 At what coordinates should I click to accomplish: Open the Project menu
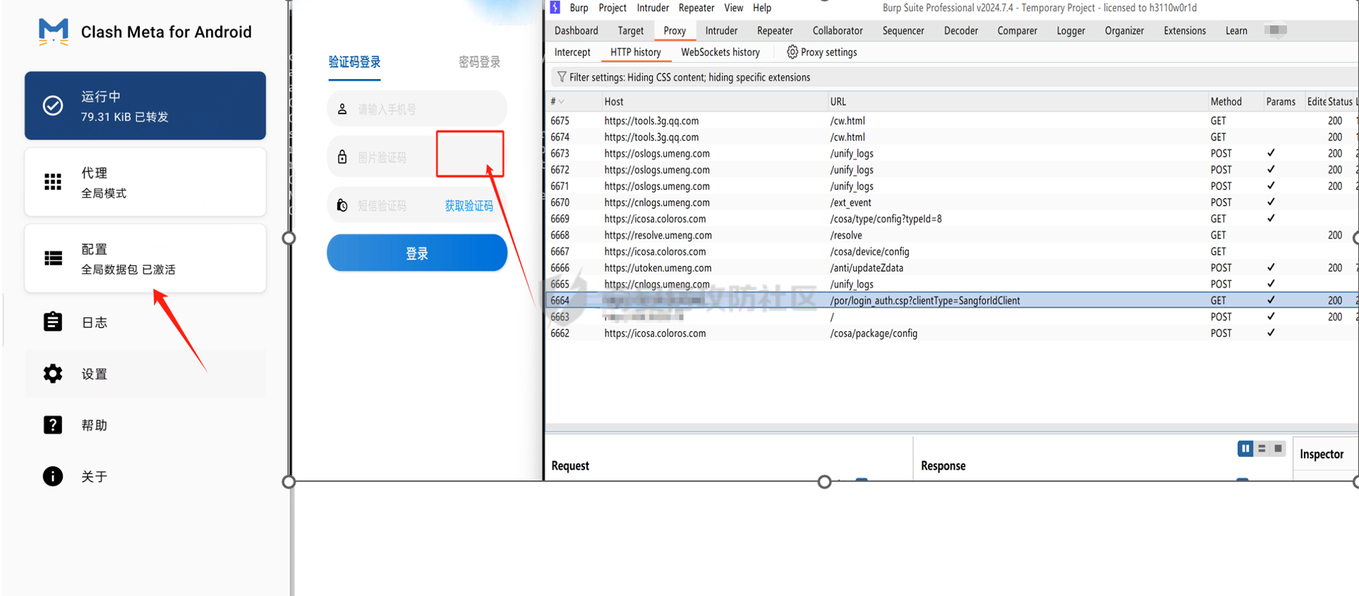pyautogui.click(x=612, y=8)
